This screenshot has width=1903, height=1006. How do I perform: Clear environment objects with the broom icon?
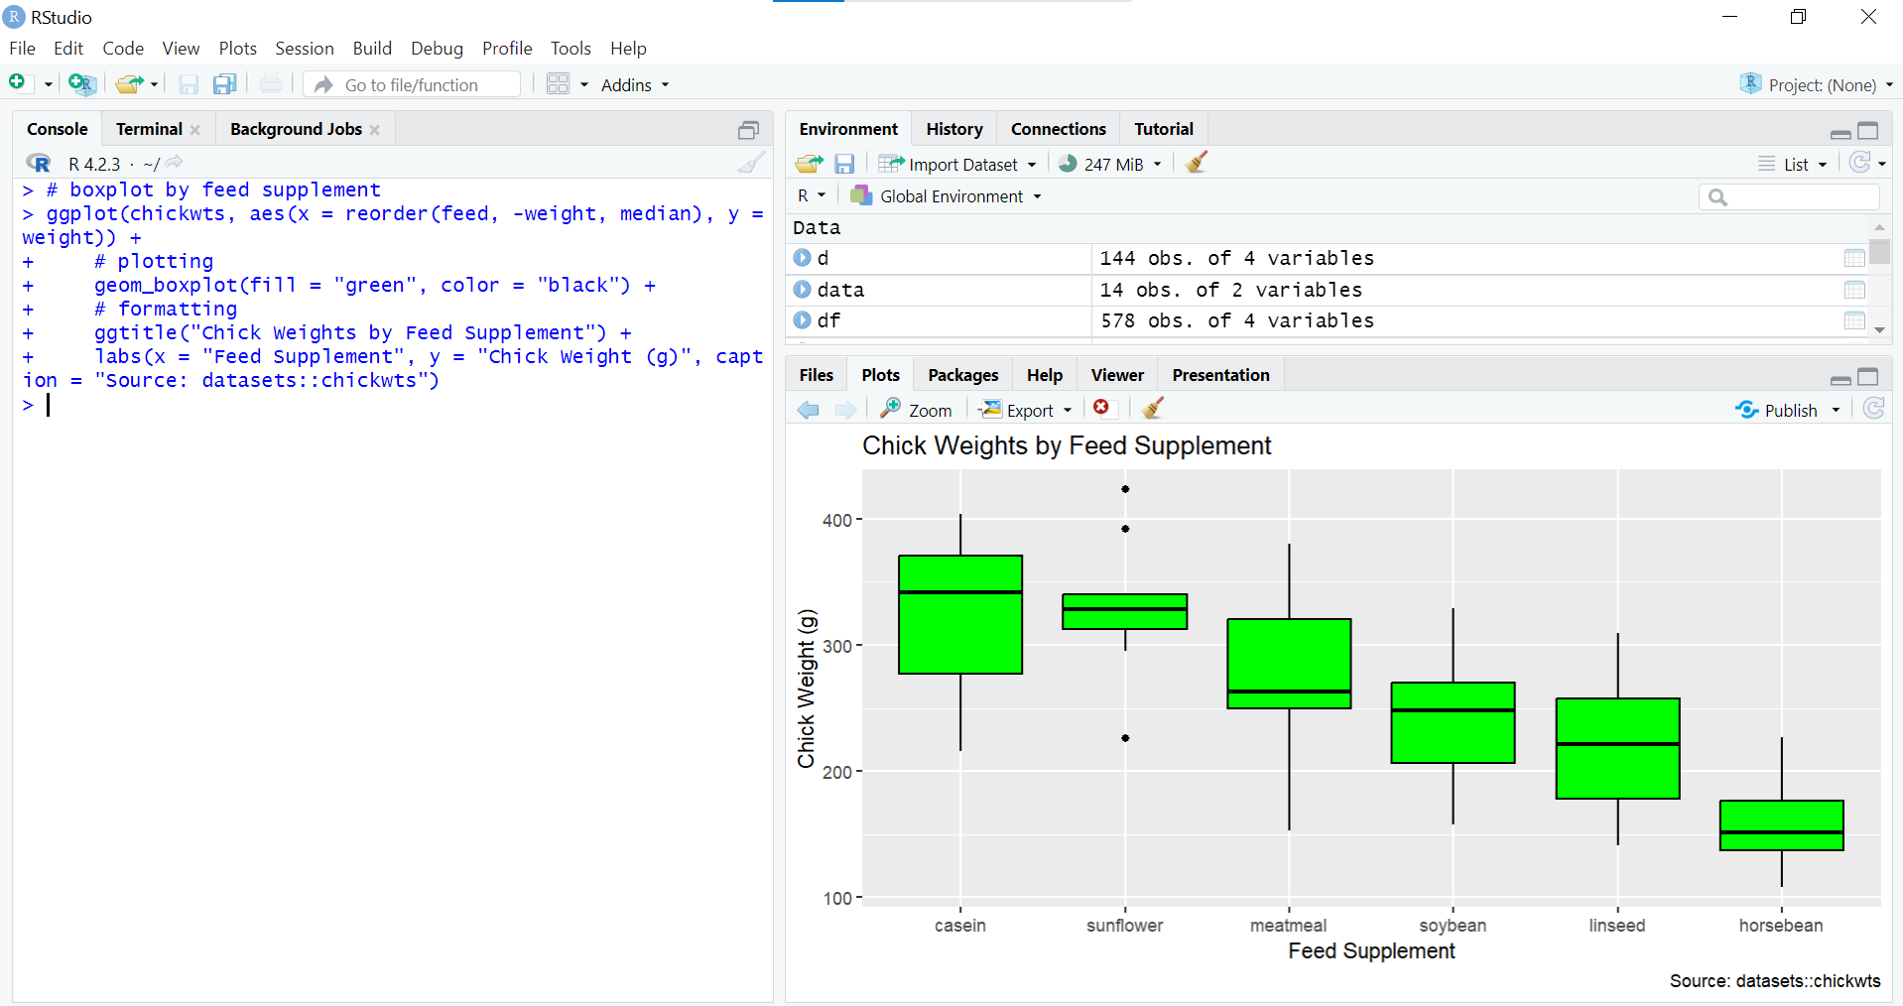tap(1197, 164)
